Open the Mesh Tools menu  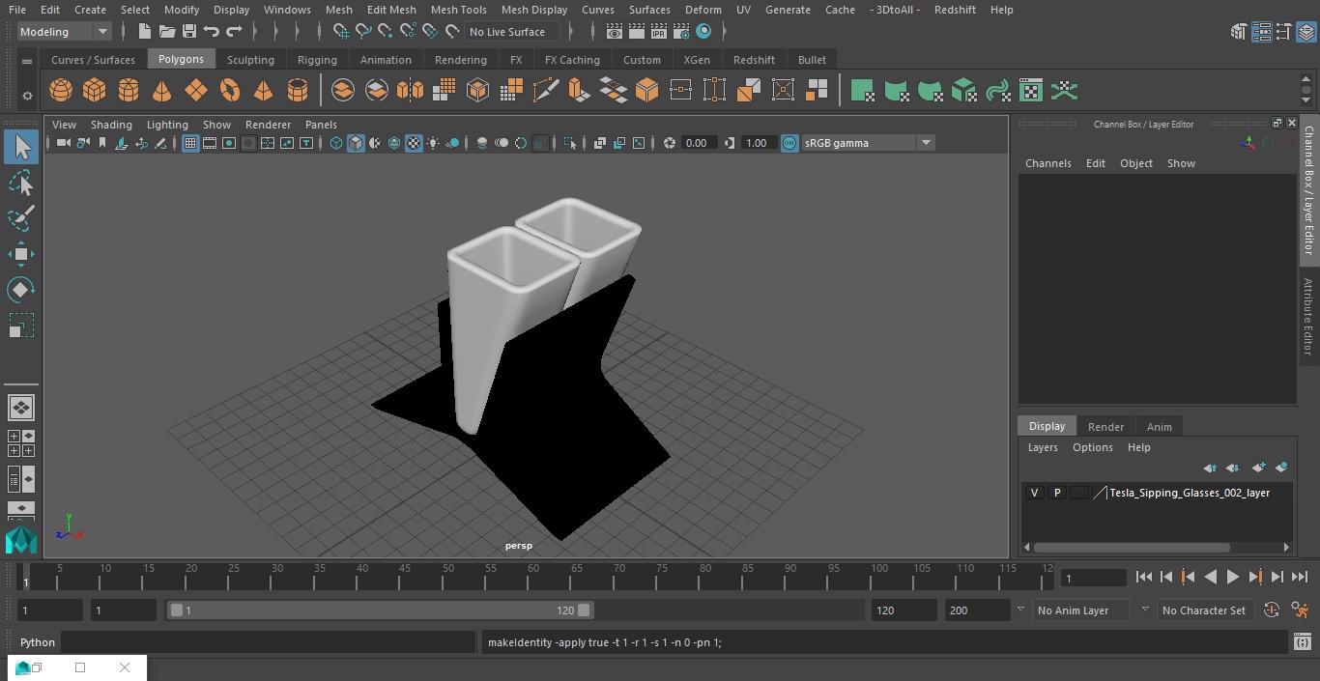coord(458,10)
